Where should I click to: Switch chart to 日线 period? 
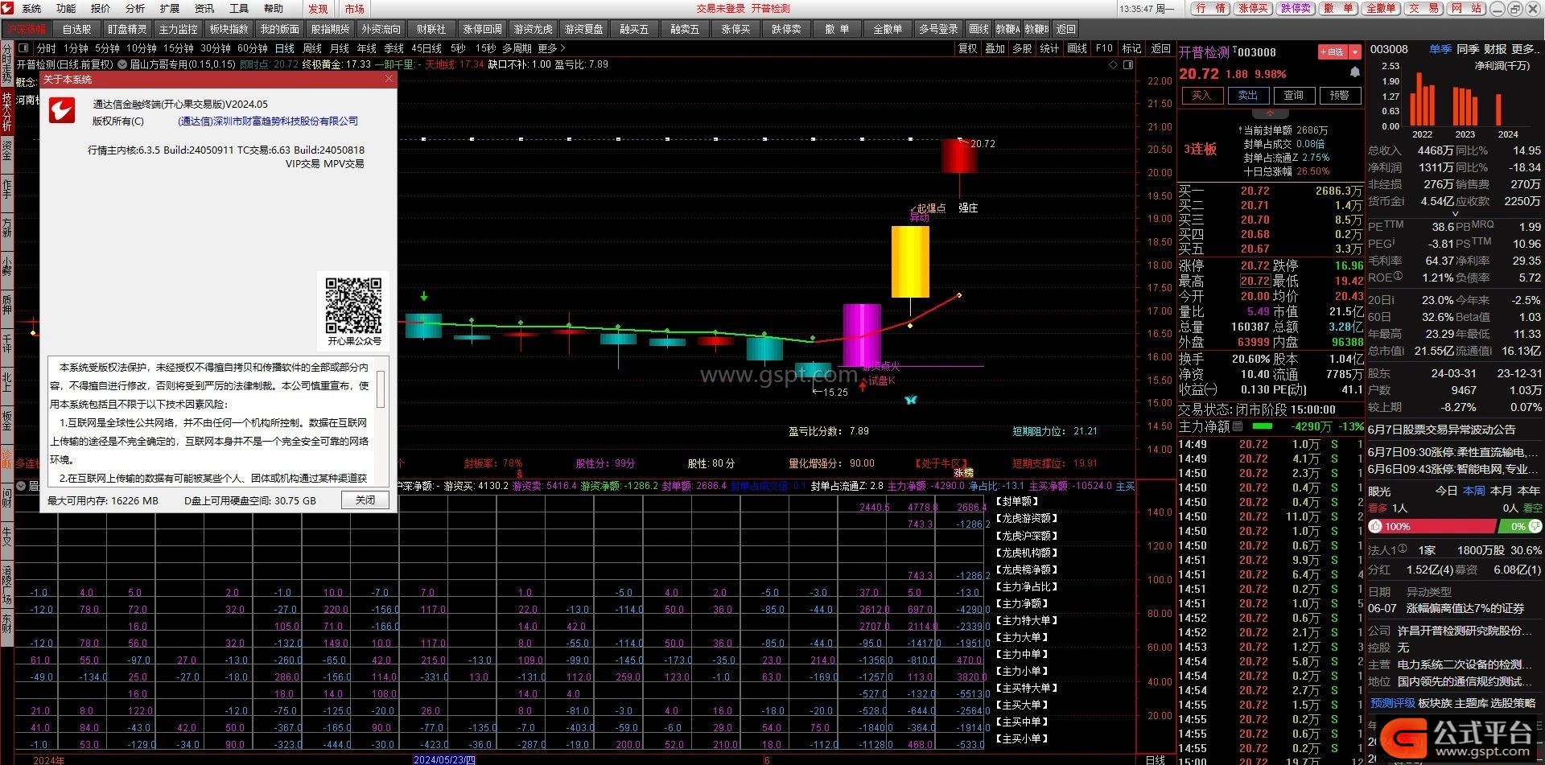point(284,48)
